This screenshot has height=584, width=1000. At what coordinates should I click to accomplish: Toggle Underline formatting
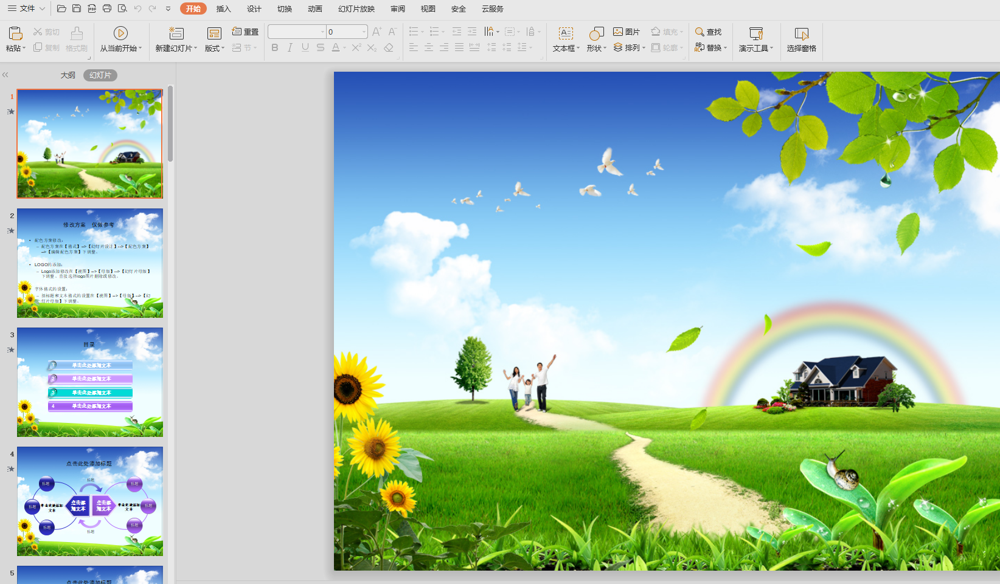coord(305,47)
